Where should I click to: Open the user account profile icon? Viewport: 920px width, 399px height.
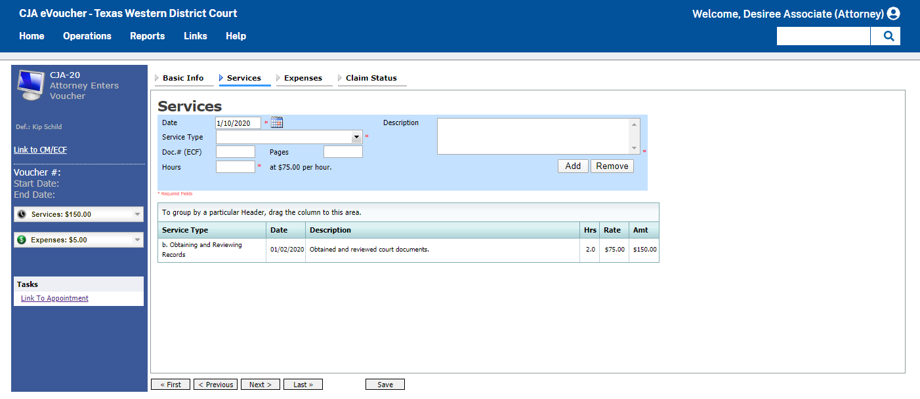point(894,13)
